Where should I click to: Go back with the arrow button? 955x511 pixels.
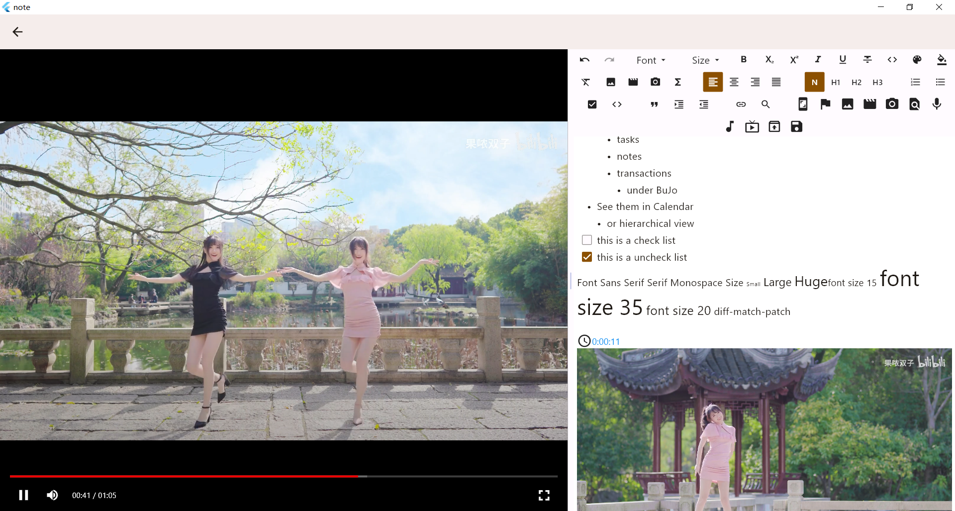coord(17,32)
